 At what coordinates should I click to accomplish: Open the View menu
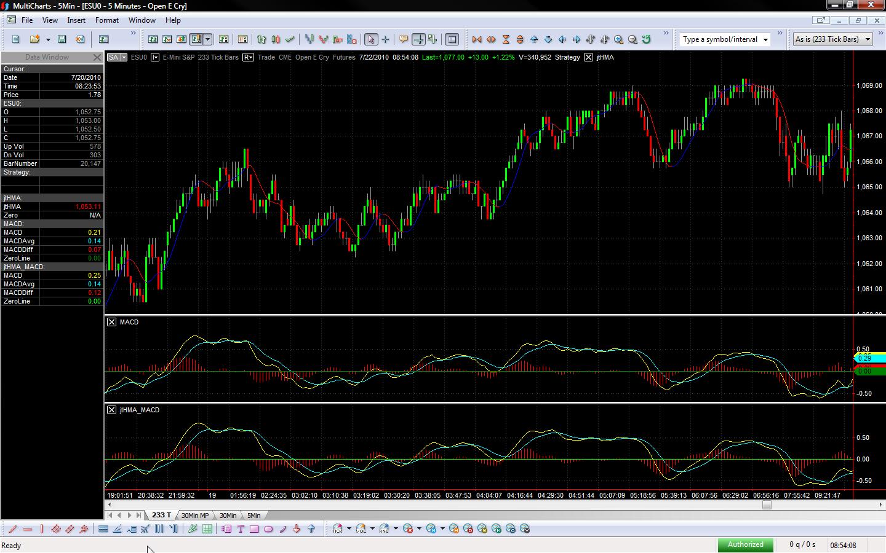click(50, 20)
